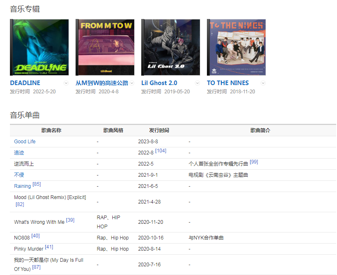337x275 pixels.
Task: Open the Good Life song link
Action: (x=25, y=142)
